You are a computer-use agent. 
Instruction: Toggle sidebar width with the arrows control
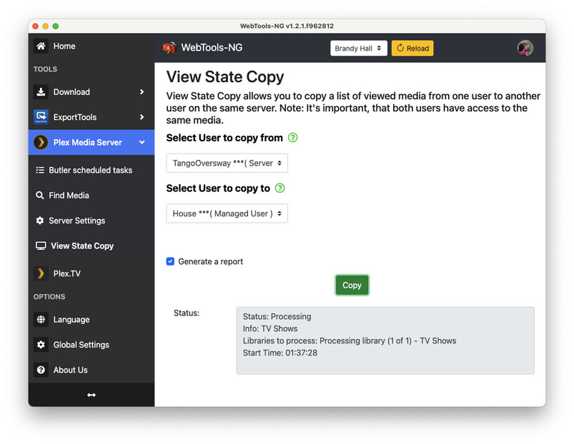[x=91, y=395]
